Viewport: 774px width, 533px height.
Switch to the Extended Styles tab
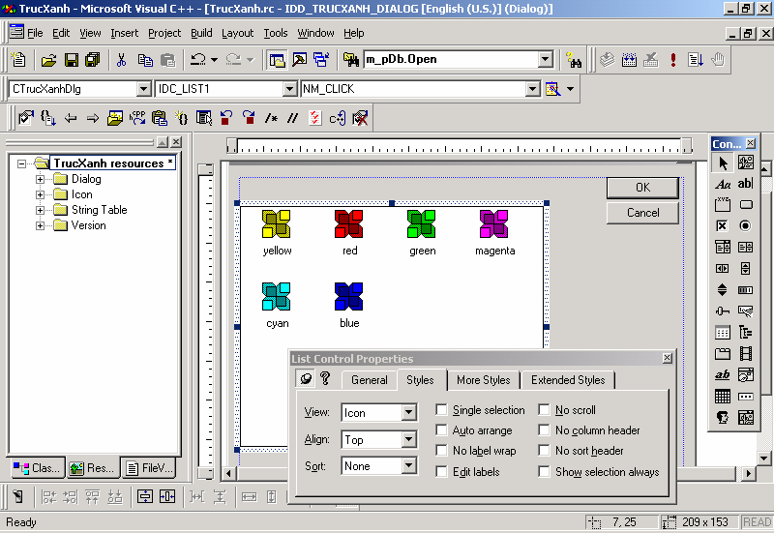coord(567,380)
